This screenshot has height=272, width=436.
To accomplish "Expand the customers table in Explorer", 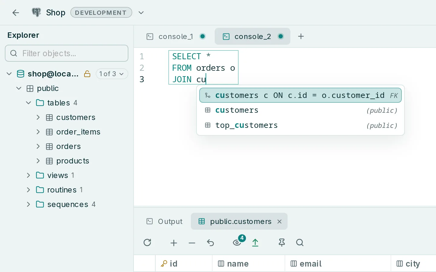I will tap(38, 117).
